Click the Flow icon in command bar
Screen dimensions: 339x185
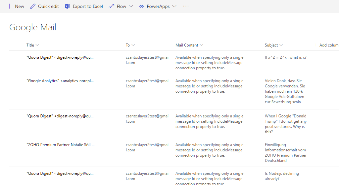tap(112, 6)
